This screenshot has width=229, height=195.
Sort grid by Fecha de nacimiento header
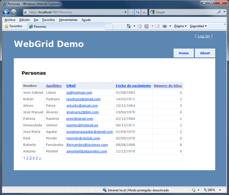pyautogui.click(x=133, y=86)
